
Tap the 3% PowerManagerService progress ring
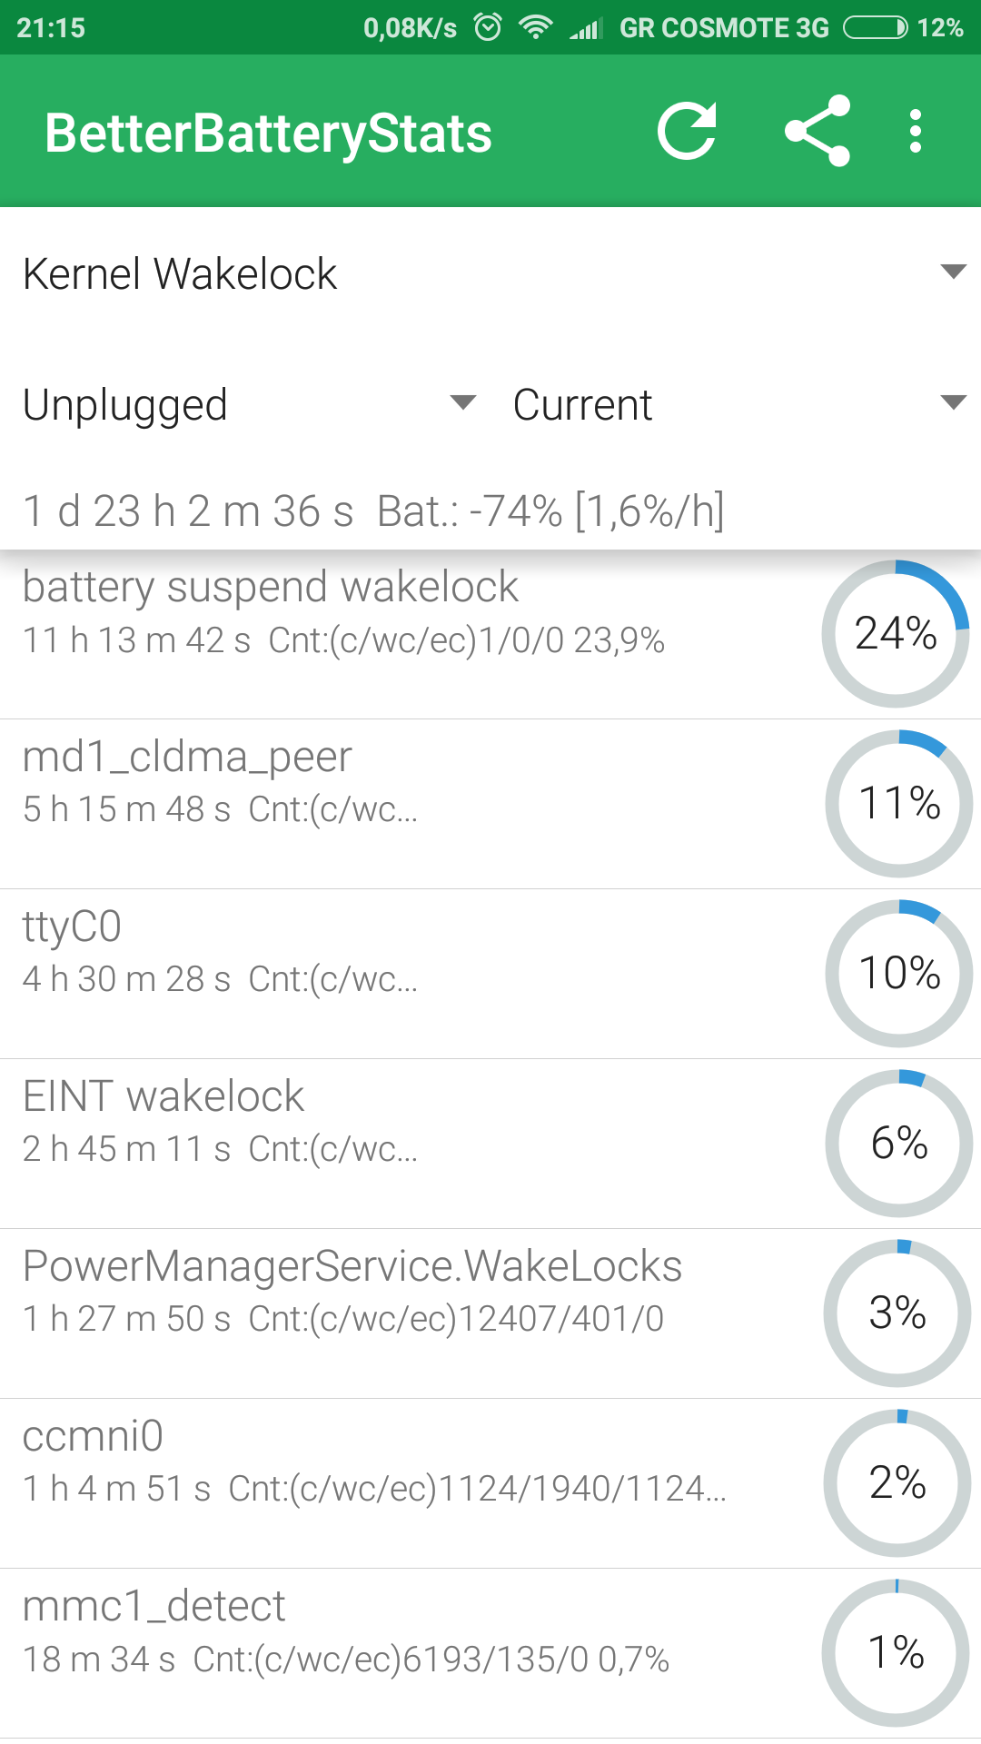point(897,1313)
